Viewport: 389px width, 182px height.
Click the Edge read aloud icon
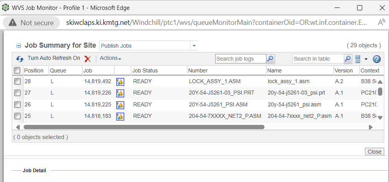click(x=382, y=22)
